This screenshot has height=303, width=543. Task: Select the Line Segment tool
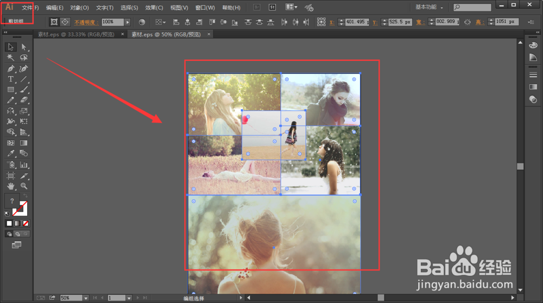coord(23,79)
